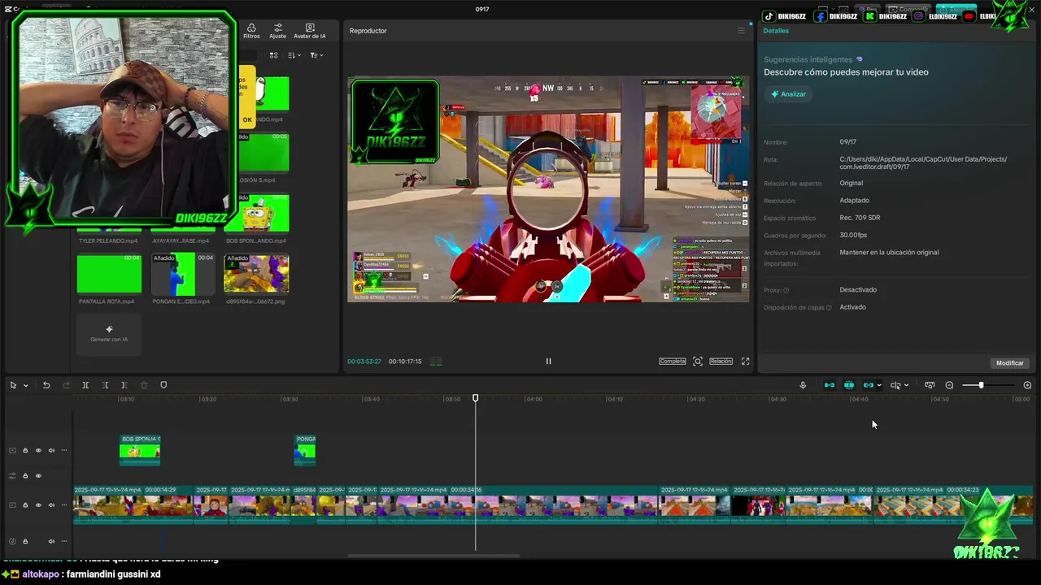This screenshot has width=1041, height=585.
Task: Pause the player preview
Action: [x=548, y=362]
